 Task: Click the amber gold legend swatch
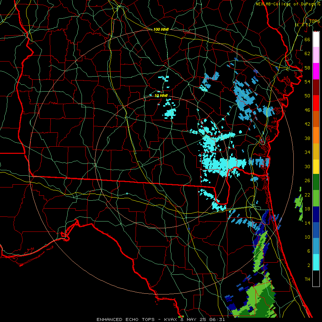tap(316, 151)
